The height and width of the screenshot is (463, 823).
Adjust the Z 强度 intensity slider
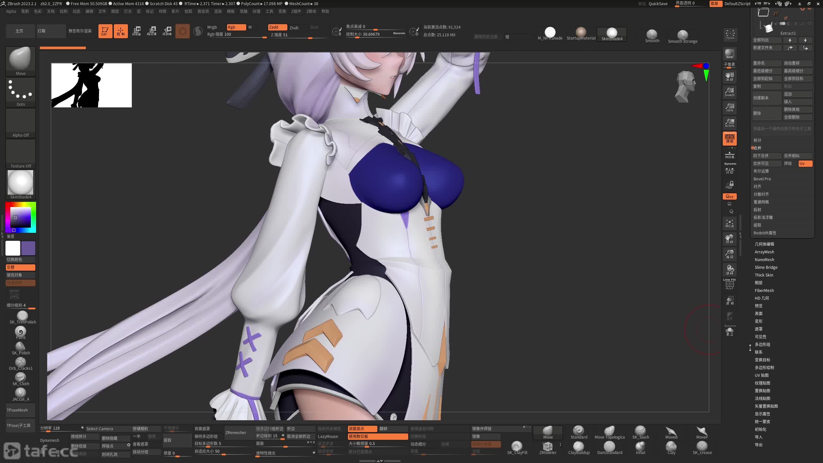298,35
